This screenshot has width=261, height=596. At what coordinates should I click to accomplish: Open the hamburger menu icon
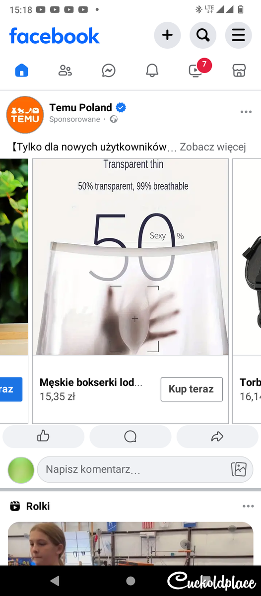pos(239,35)
